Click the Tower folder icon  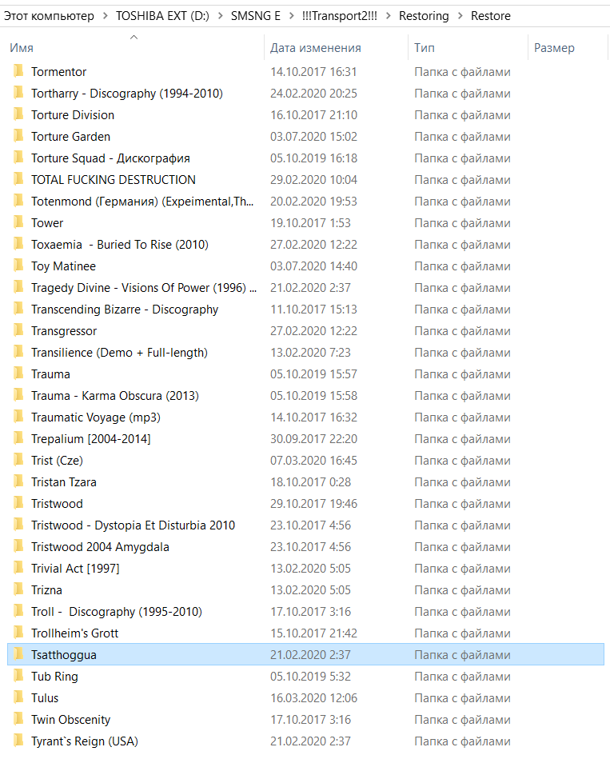click(18, 222)
